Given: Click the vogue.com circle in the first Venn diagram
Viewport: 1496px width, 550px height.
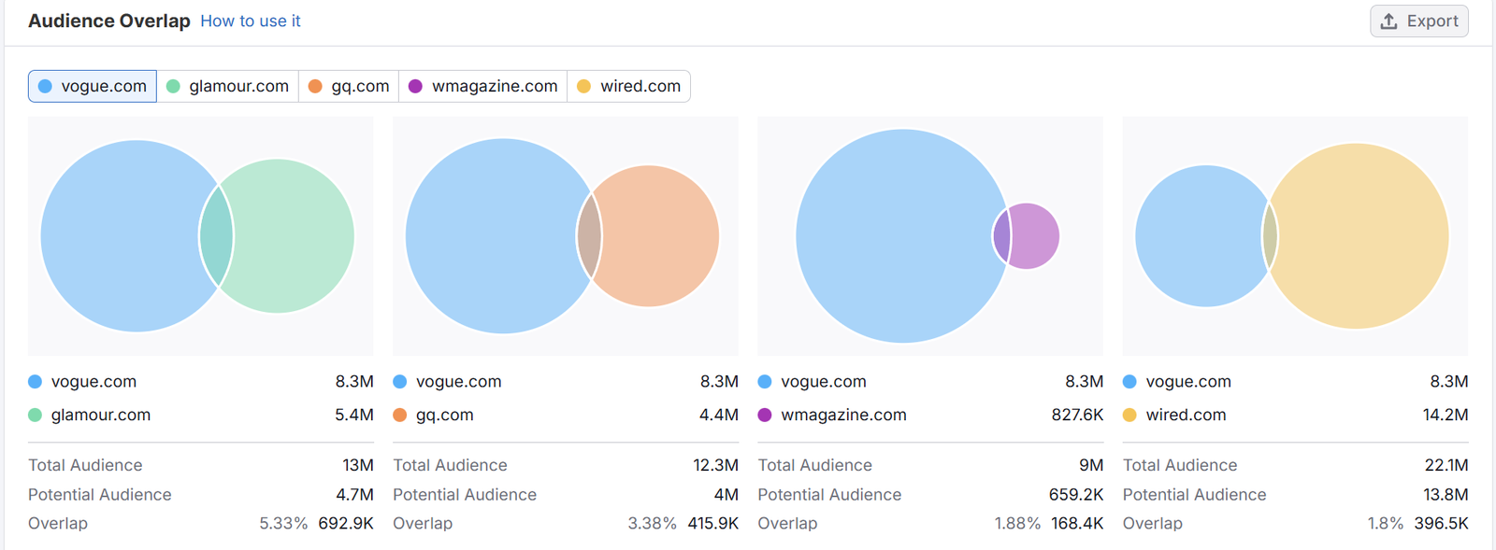Looking at the screenshot, I should 122,236.
